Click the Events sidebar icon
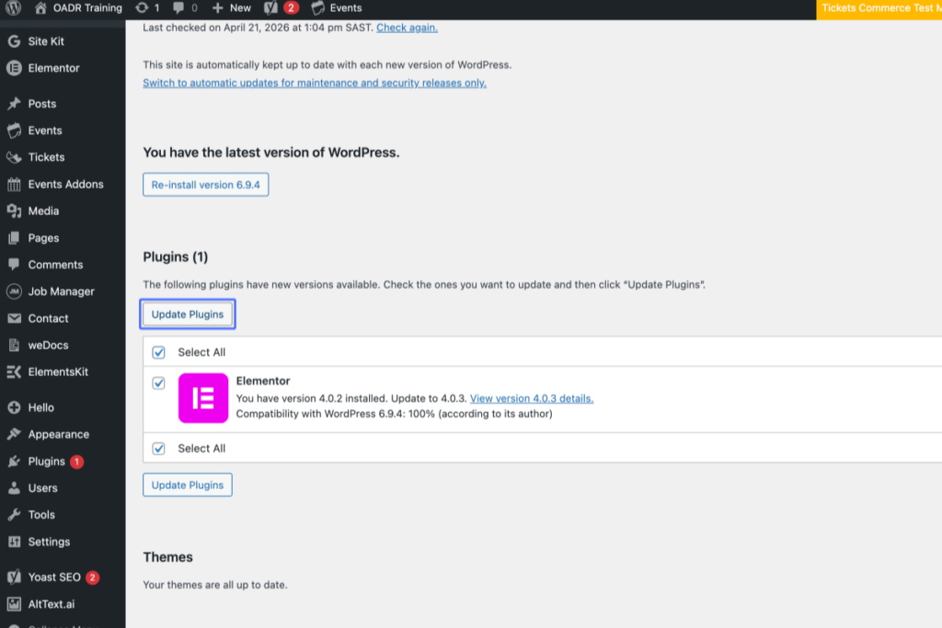 point(14,131)
